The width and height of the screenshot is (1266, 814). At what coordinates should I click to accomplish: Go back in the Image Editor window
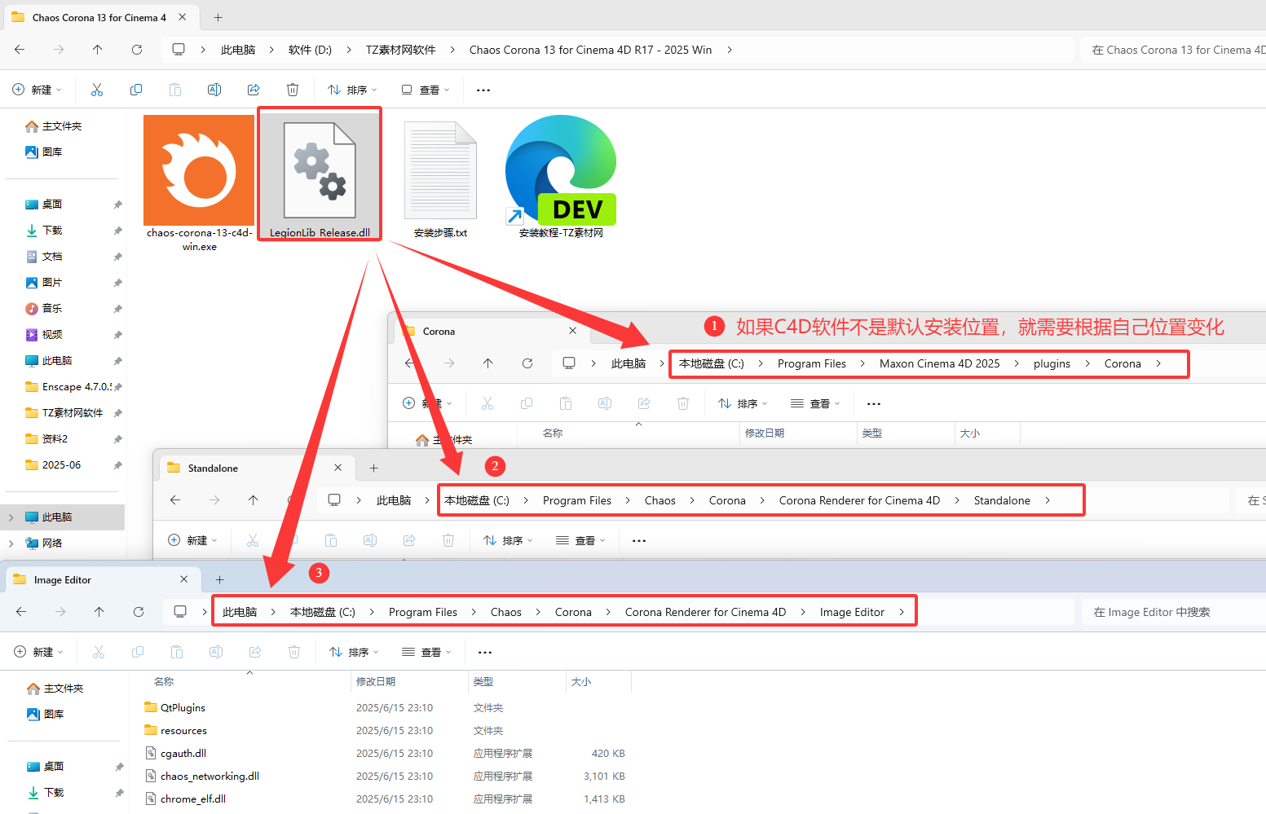point(21,612)
